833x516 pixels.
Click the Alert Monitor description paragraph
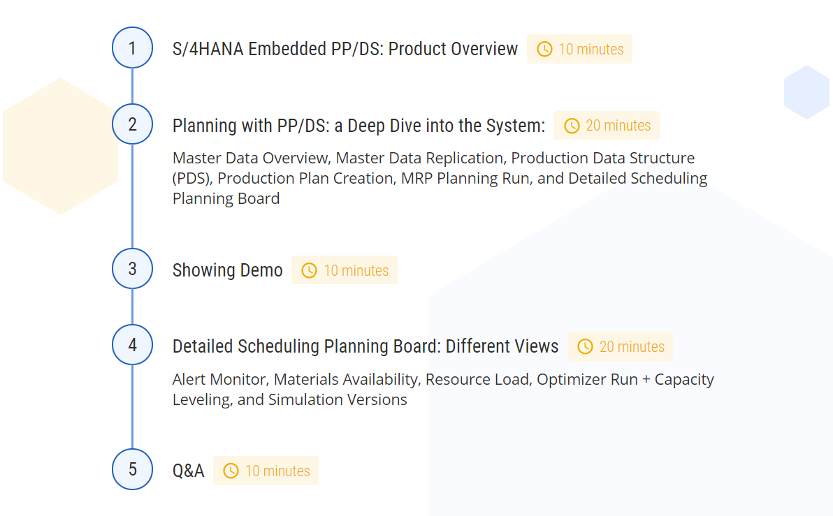[443, 389]
